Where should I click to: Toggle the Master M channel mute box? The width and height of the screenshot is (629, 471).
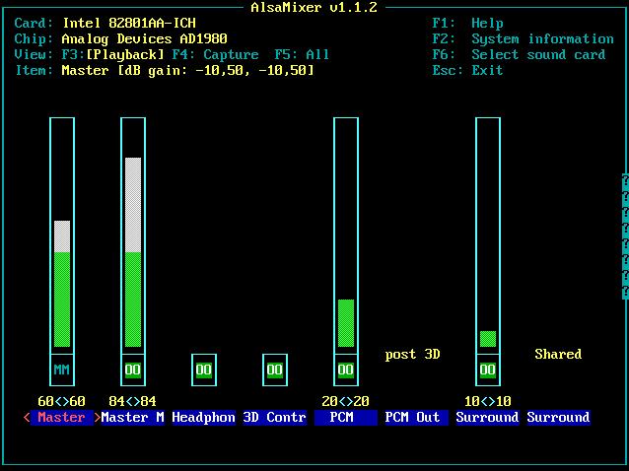[133, 370]
